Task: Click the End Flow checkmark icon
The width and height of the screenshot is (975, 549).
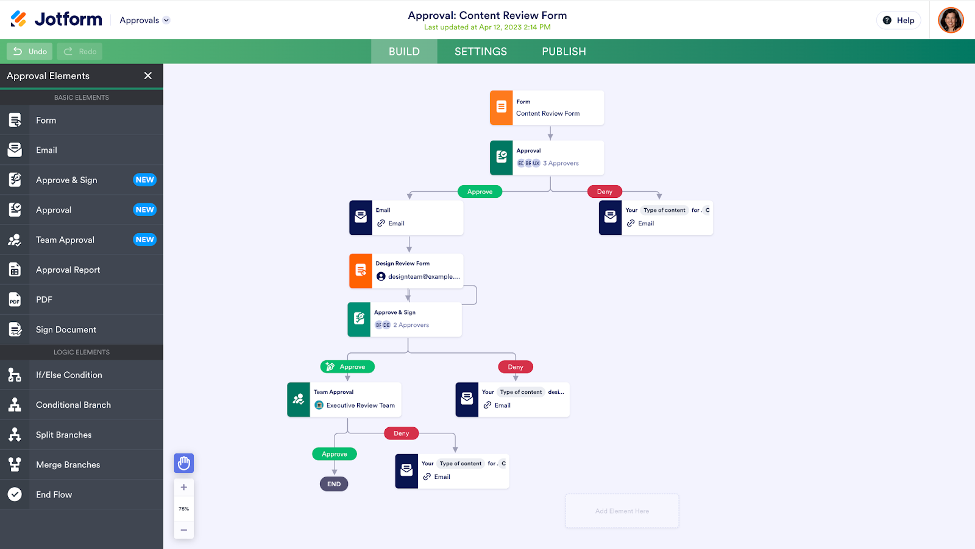Action: pos(15,494)
